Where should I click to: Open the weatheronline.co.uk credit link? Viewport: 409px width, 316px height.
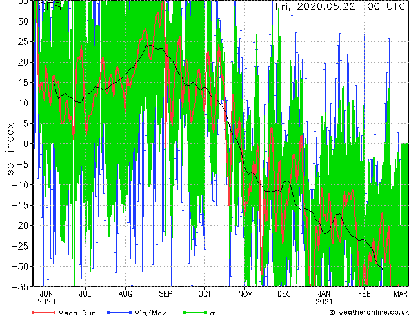coord(369,312)
